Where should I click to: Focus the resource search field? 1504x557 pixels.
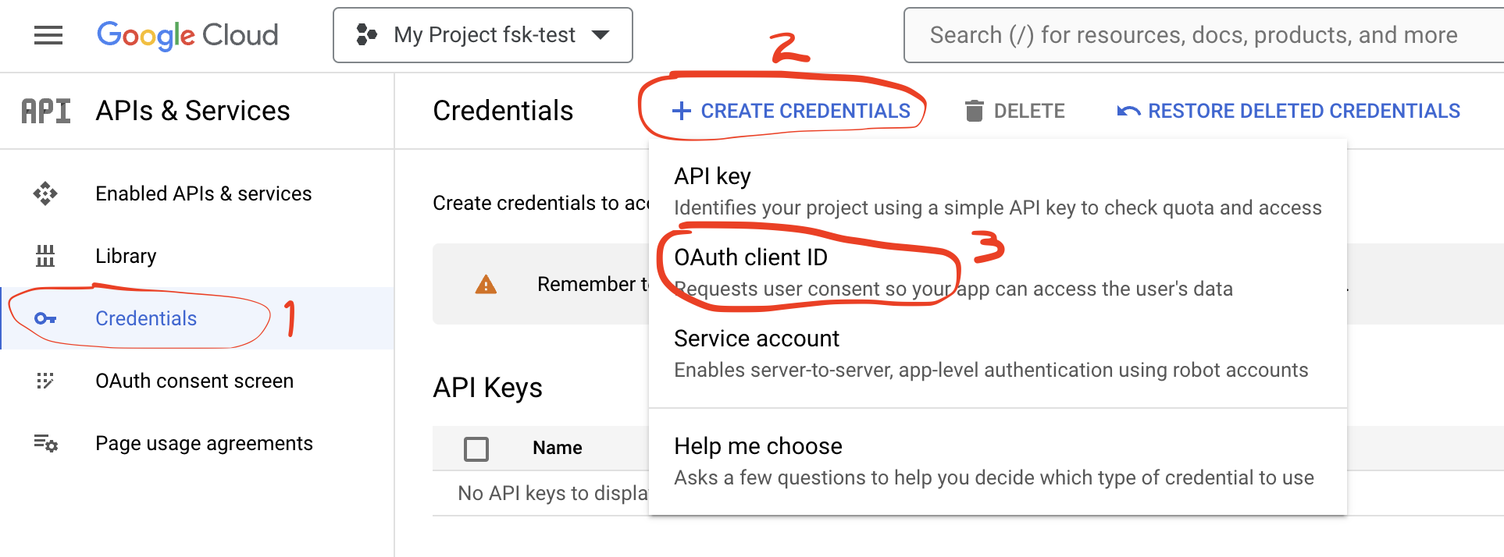[1203, 35]
